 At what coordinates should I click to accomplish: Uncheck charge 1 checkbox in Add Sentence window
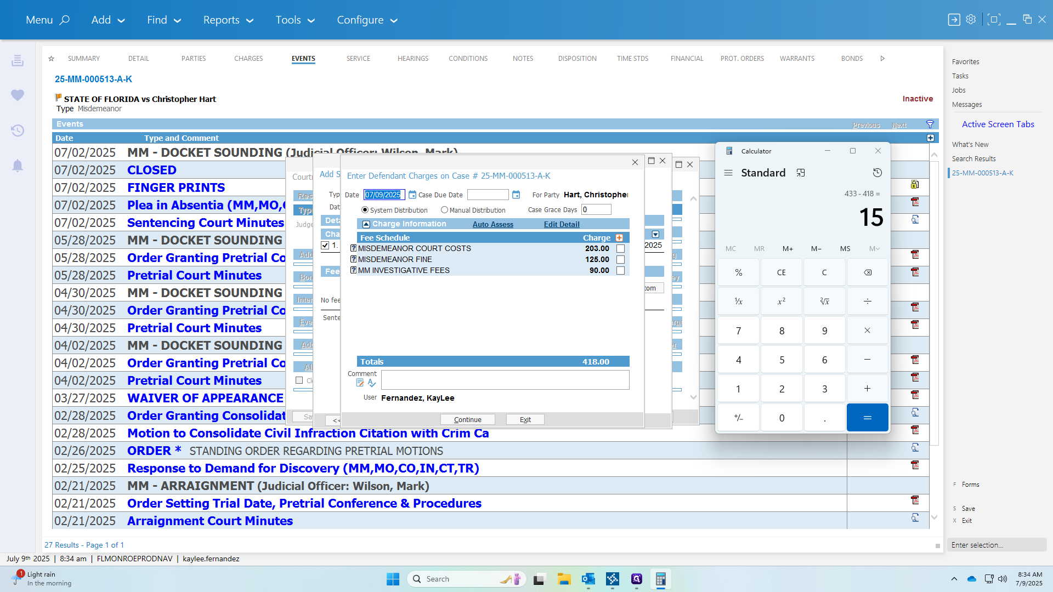(x=325, y=245)
